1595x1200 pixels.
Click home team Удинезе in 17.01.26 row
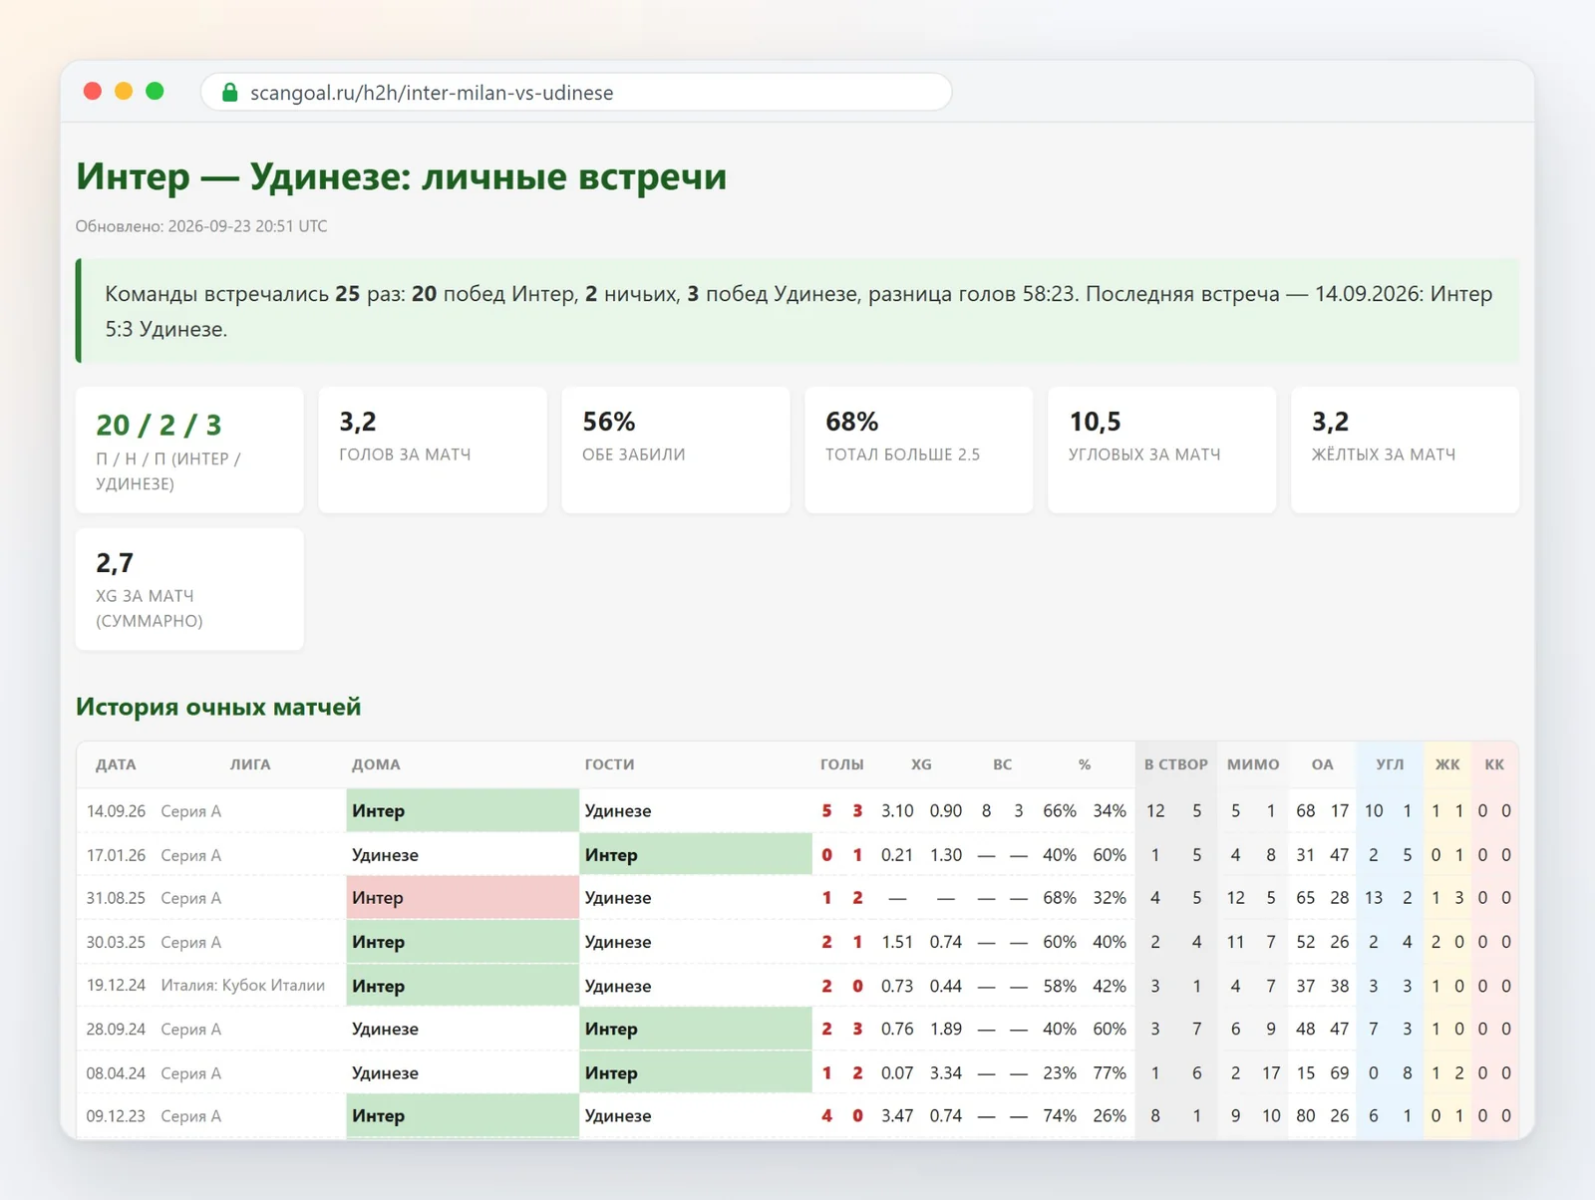385,855
